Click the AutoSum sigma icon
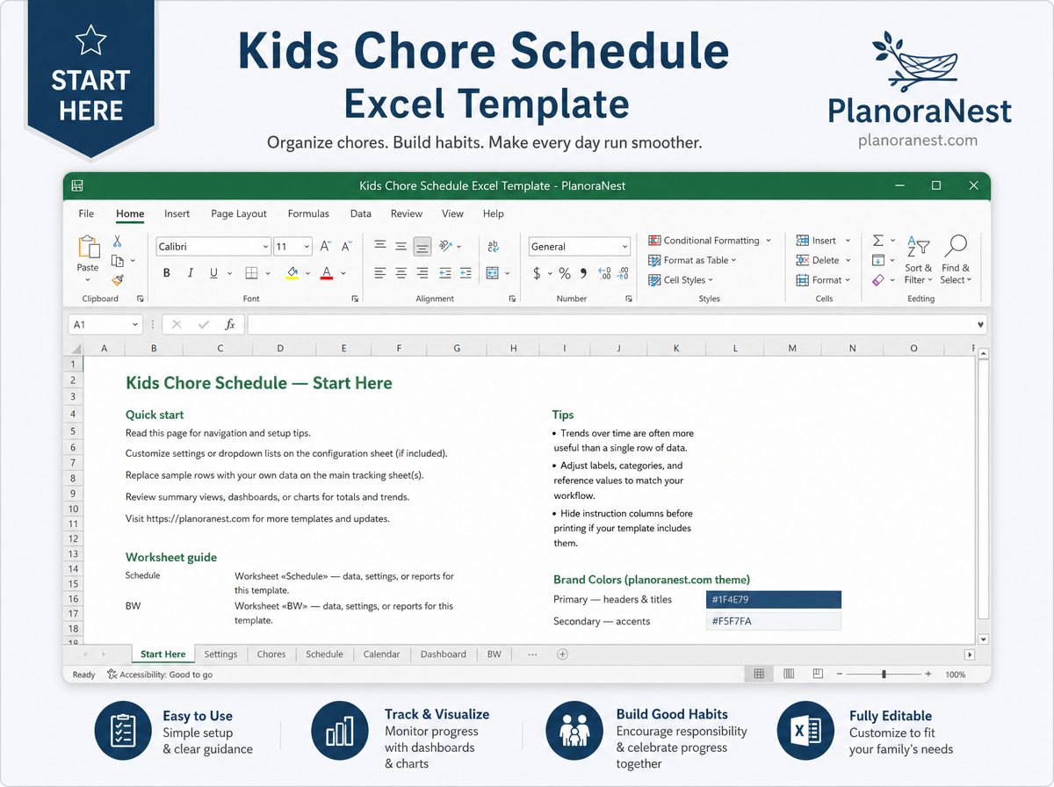1054x787 pixels. point(877,240)
